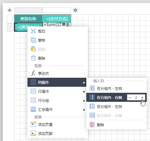The height and width of the screenshot is (141, 150).
Task: Click the move handle cross-arrows icon
Action: coord(10,10)
